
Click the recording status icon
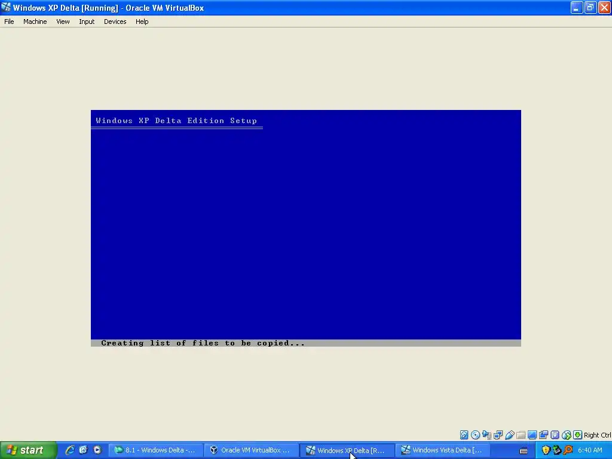coord(543,435)
